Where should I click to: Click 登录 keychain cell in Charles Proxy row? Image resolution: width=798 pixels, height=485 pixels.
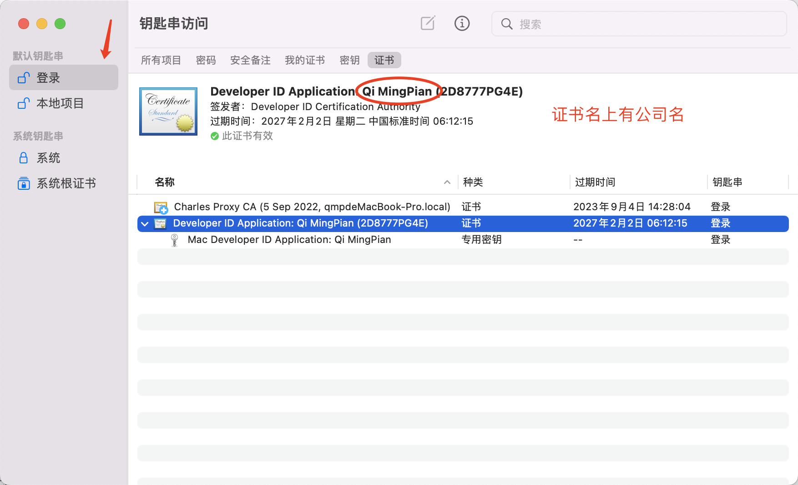721,207
